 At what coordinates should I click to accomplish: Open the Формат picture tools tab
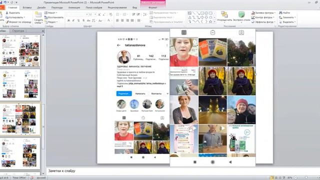tap(153, 7)
